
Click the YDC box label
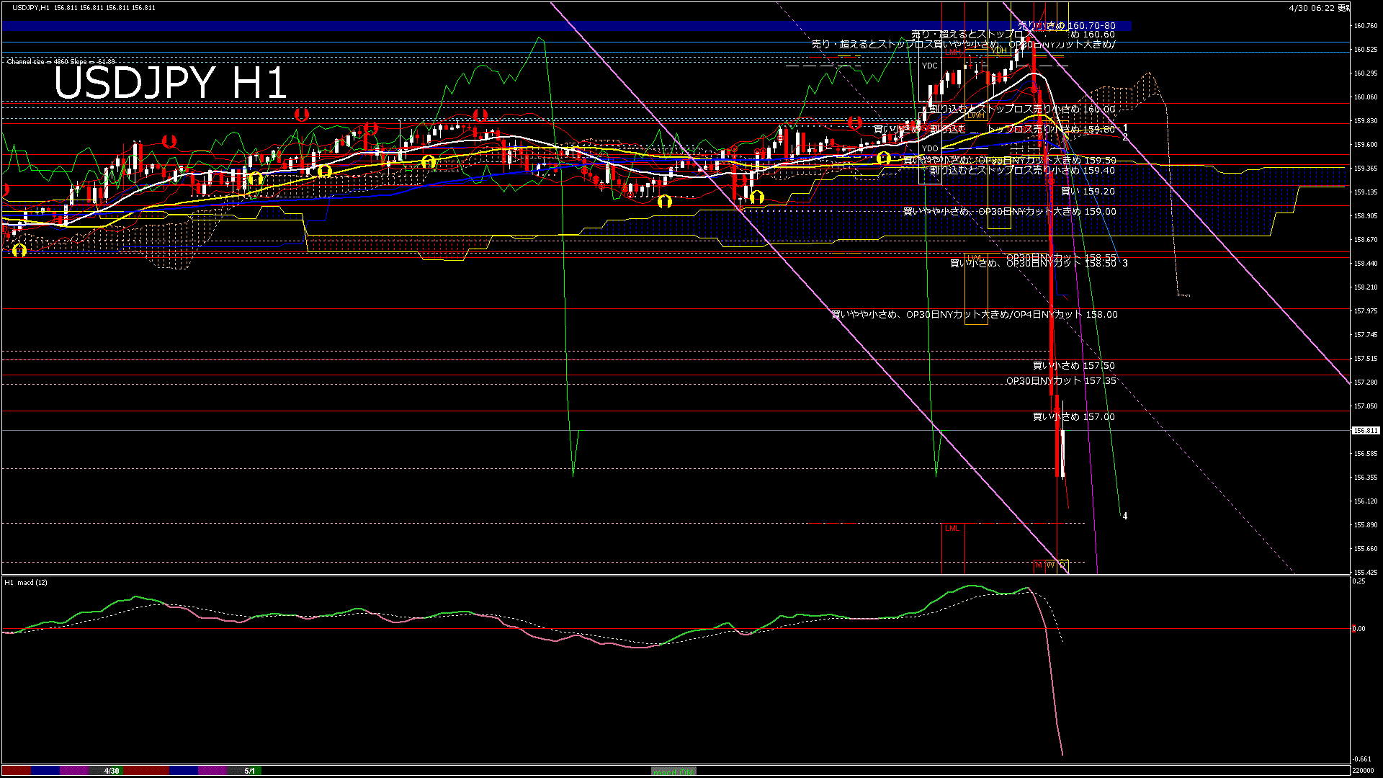(x=930, y=66)
